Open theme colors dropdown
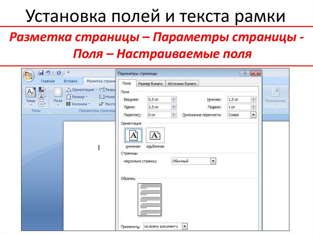 click(42, 89)
